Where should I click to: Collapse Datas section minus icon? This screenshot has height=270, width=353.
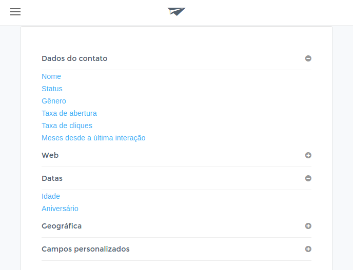(308, 178)
